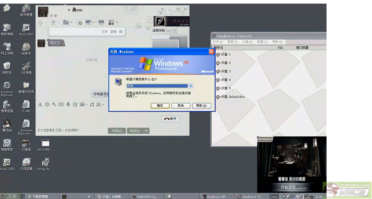This screenshot has width=372, height=199.
Task: Switch to 沙盘3.46破解 taskbar item
Action: pyautogui.click(x=112, y=197)
